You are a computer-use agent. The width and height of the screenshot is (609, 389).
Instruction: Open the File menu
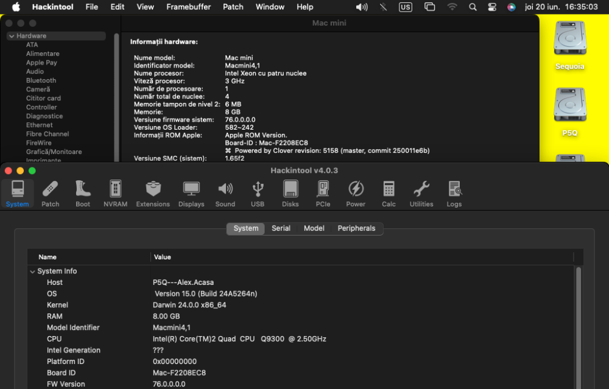(x=92, y=7)
